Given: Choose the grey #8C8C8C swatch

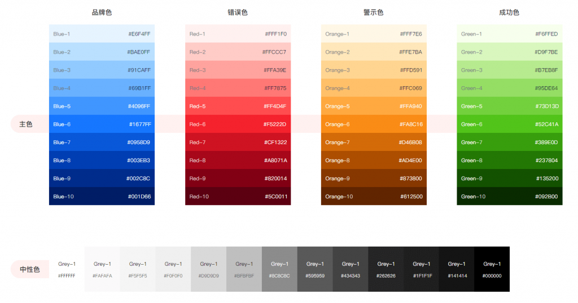Looking at the screenshot, I should tap(279, 269).
